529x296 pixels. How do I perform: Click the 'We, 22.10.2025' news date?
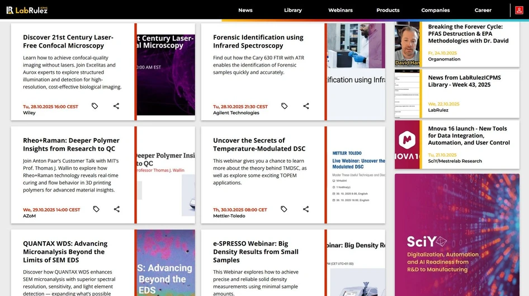[x=443, y=104]
